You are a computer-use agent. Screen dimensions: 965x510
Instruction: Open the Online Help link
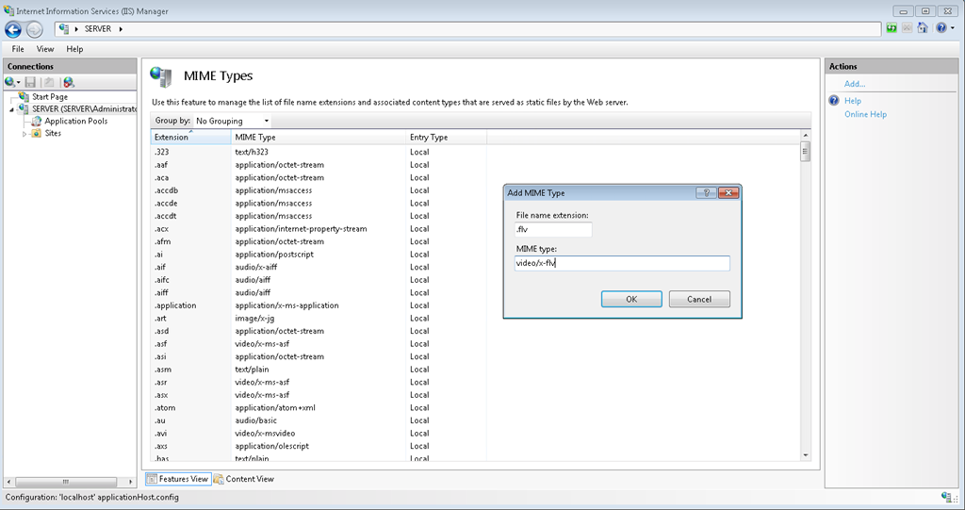point(865,114)
